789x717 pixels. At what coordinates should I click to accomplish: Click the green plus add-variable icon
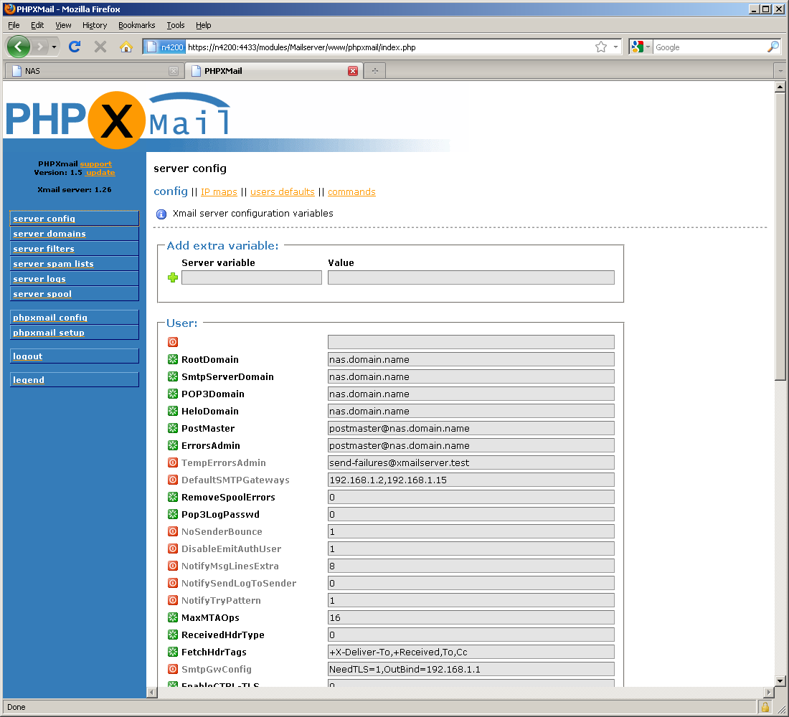173,277
